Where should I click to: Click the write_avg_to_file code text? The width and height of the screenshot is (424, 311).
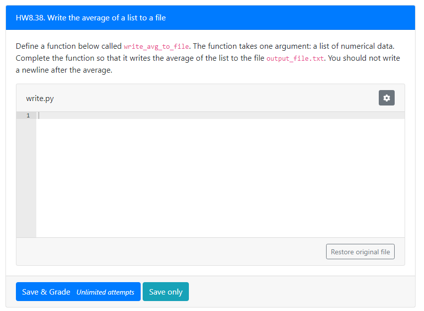coord(156,47)
